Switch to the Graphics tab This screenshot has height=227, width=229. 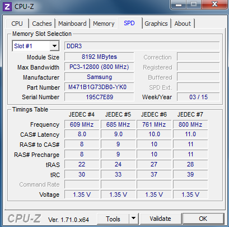pos(156,24)
